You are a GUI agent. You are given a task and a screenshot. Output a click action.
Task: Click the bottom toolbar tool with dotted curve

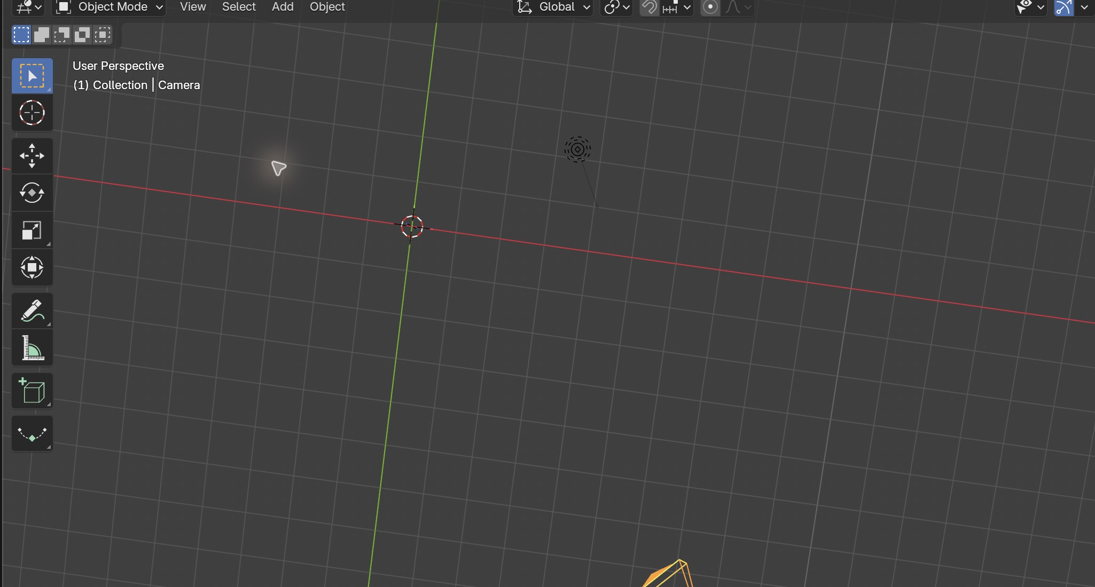(32, 433)
